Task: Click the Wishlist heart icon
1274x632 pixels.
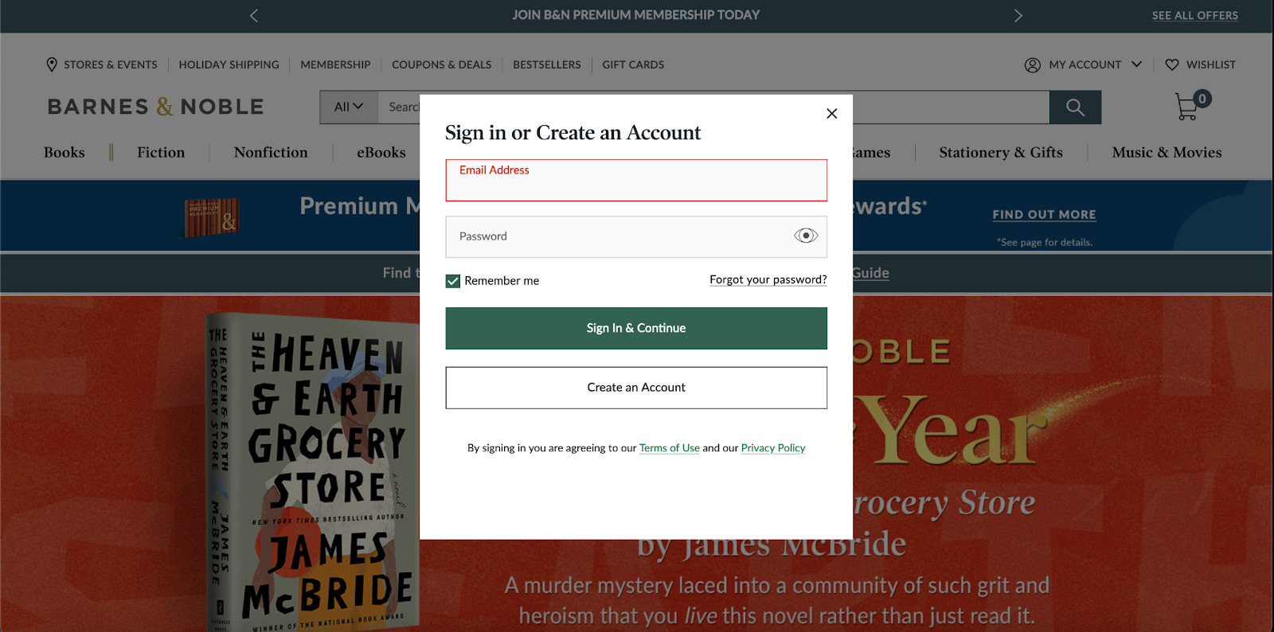Action: click(x=1172, y=65)
